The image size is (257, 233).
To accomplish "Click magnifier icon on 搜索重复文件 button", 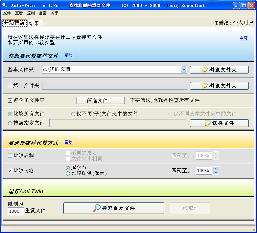I will click(x=97, y=208).
